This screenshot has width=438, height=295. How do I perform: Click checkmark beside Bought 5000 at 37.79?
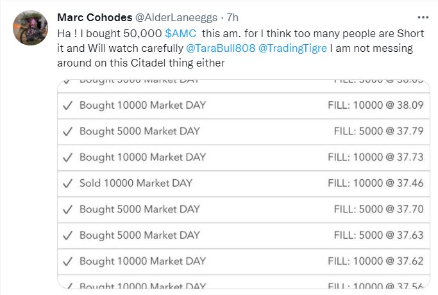pyautogui.click(x=68, y=131)
